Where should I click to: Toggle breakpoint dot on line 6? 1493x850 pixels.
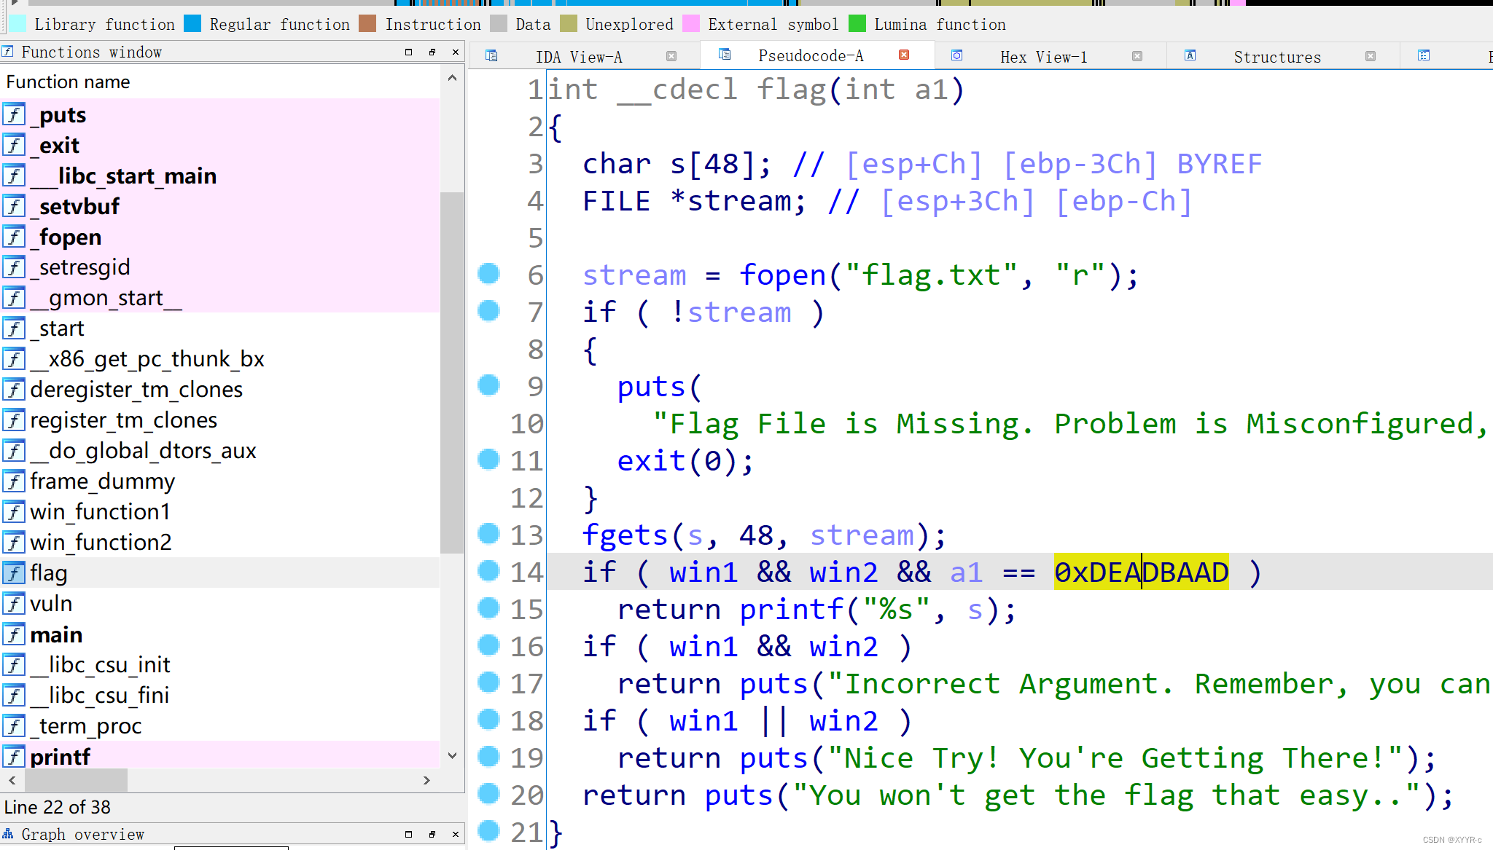(488, 274)
